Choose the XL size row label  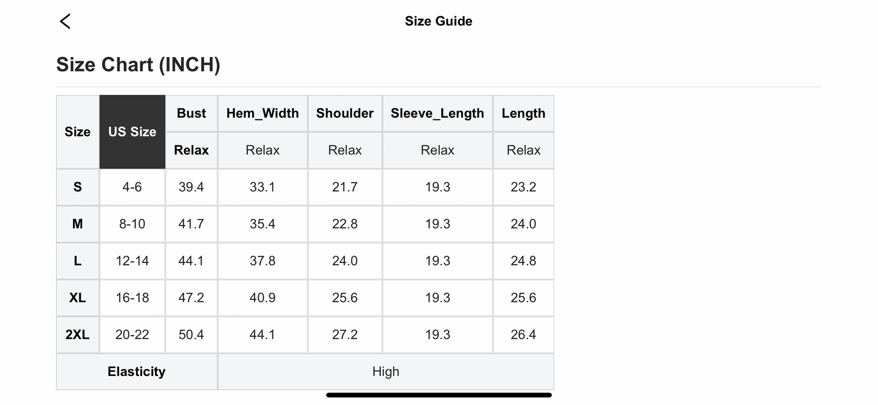click(x=78, y=298)
